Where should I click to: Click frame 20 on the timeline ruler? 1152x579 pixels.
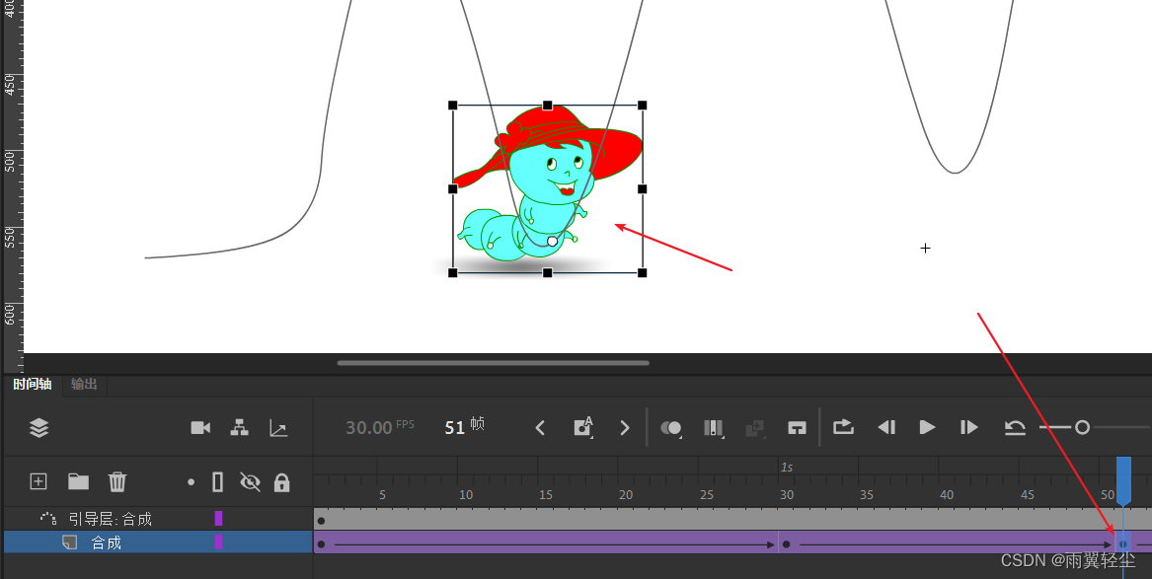point(626,494)
